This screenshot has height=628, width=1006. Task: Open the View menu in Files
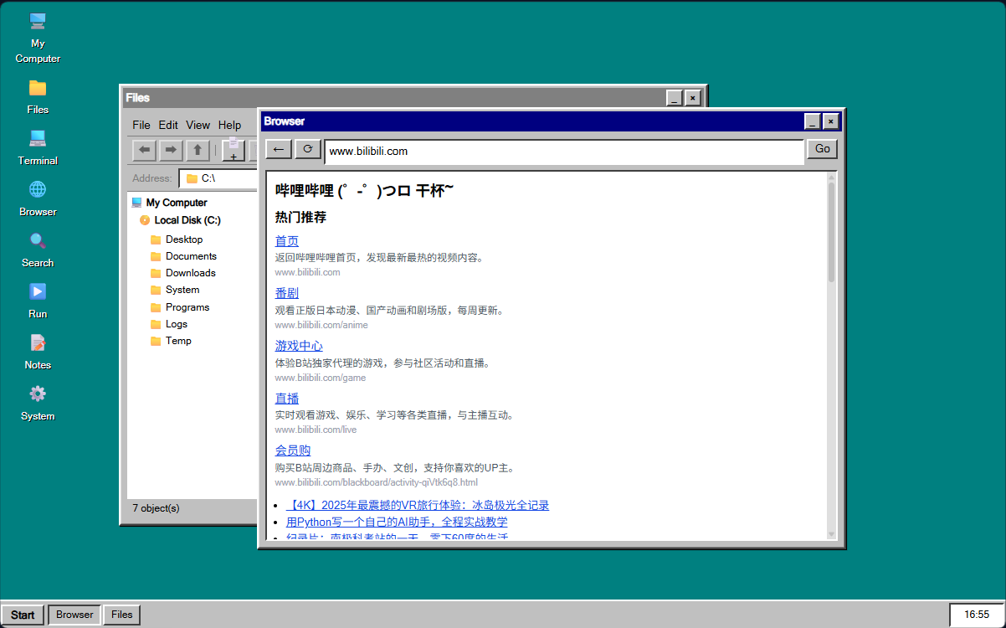click(198, 125)
